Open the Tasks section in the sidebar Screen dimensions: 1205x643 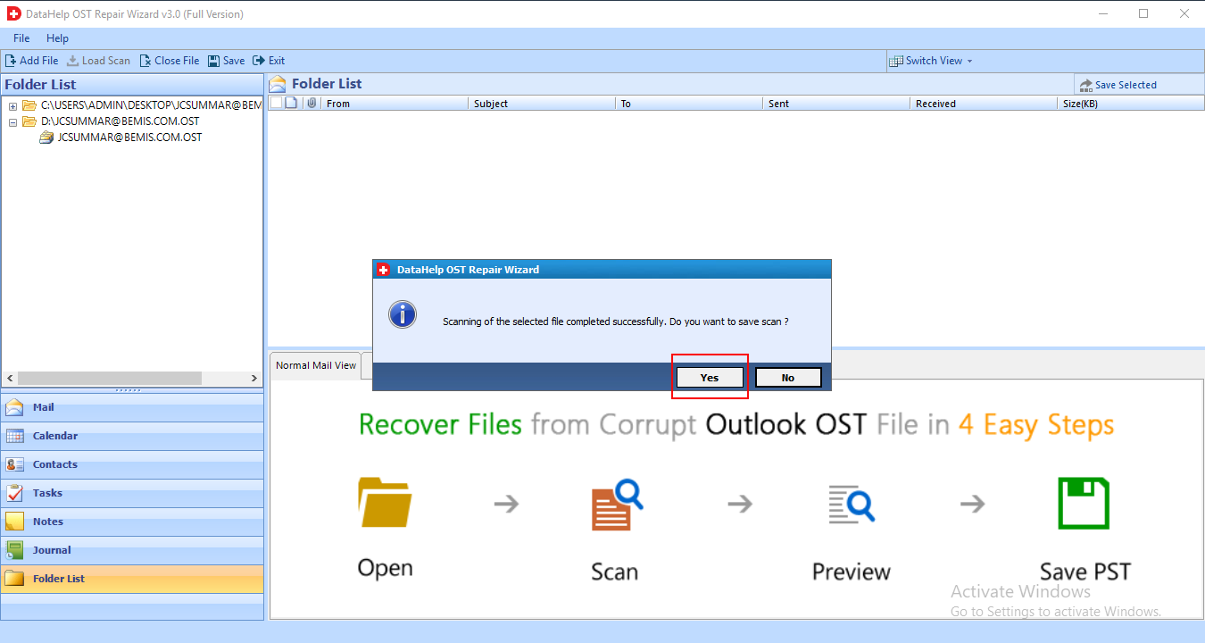click(132, 493)
